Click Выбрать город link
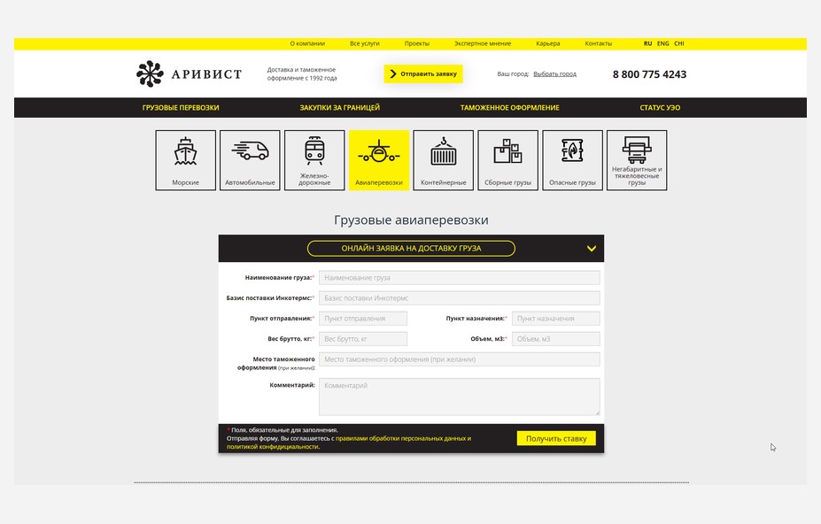Viewport: 821px width, 524px height. click(554, 73)
